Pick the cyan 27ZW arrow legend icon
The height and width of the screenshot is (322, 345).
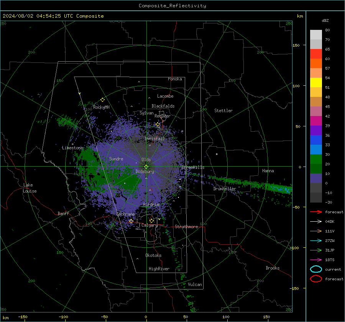(x=316, y=241)
